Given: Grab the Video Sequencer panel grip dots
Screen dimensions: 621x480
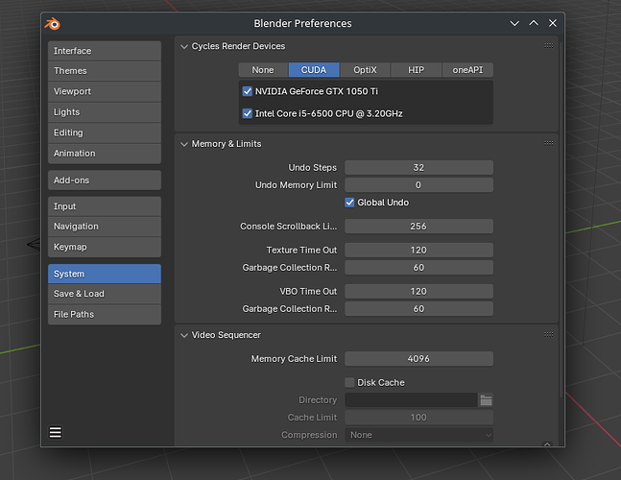Looking at the screenshot, I should 548,334.
